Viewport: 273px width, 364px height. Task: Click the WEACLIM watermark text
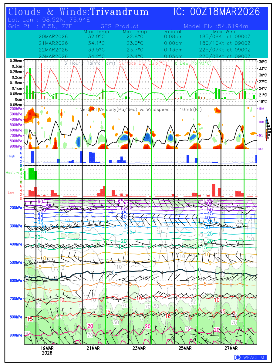point(253,357)
